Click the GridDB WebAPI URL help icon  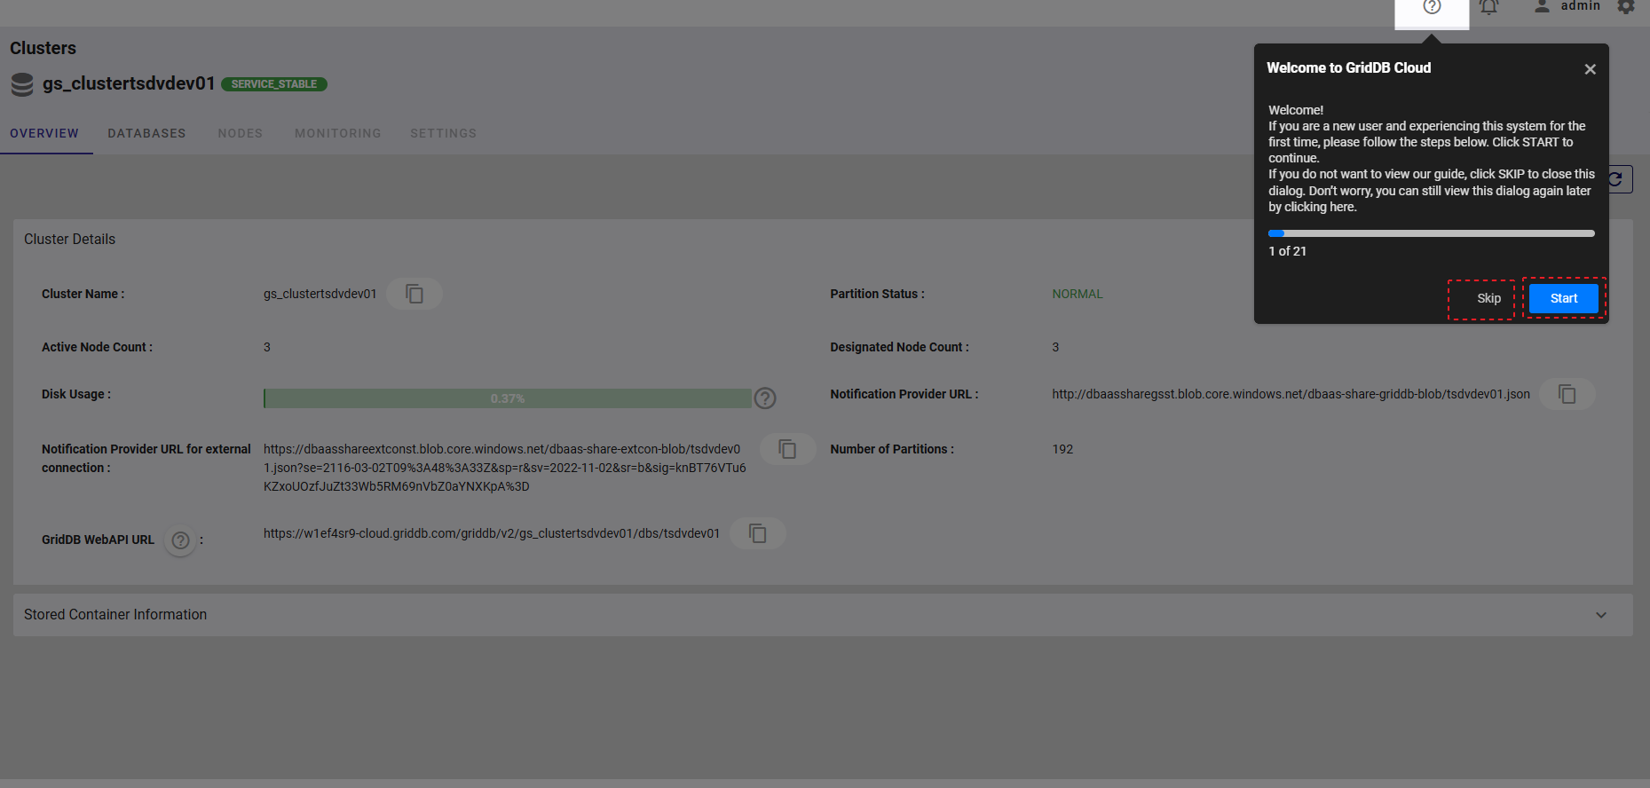click(x=181, y=540)
